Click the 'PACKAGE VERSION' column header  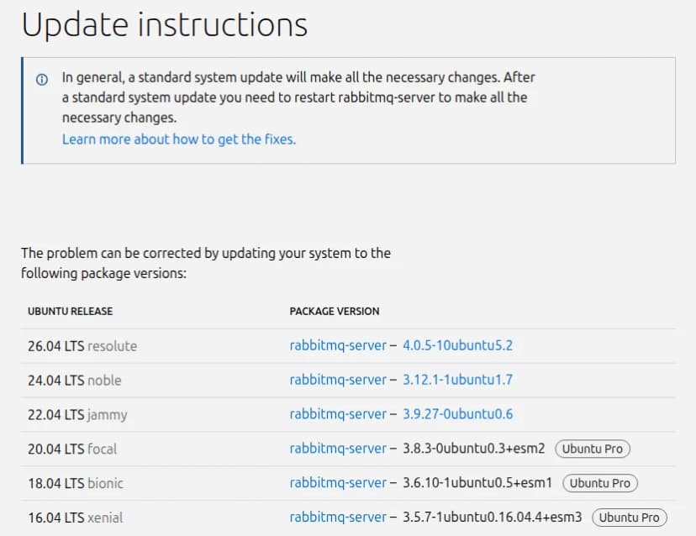335,311
